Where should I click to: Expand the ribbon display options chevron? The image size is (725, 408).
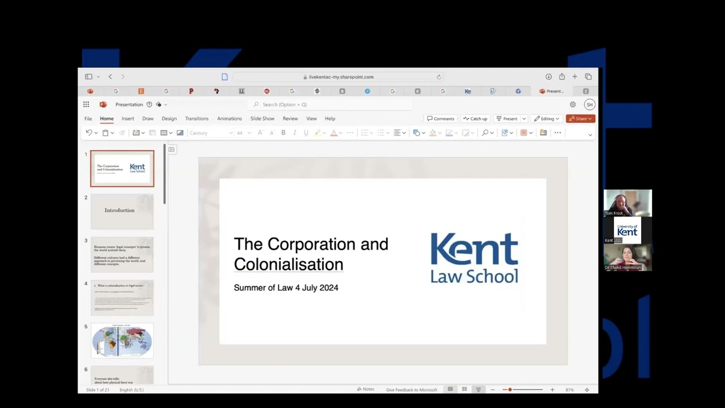590,135
